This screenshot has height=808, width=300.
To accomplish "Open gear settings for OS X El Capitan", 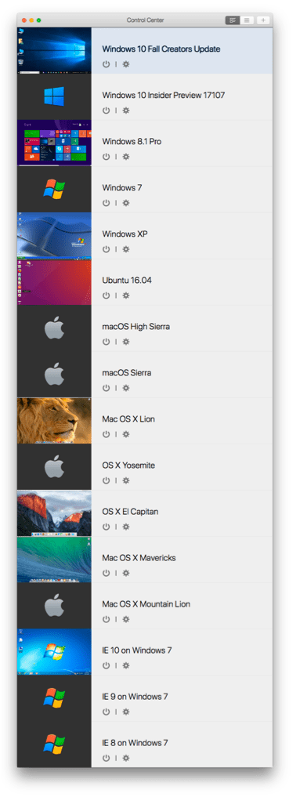I will coord(126,527).
